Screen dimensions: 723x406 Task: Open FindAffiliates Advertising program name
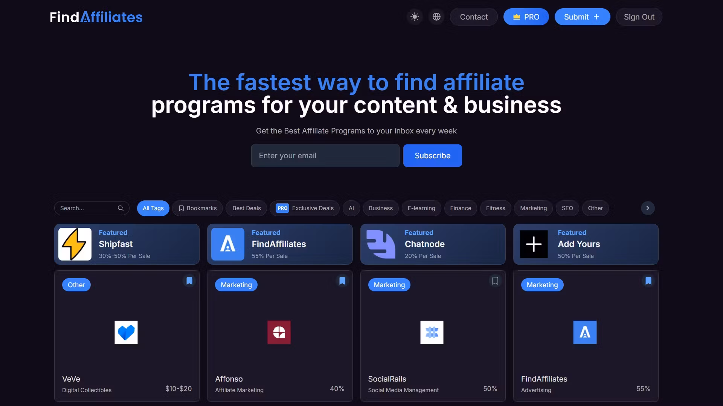544,379
